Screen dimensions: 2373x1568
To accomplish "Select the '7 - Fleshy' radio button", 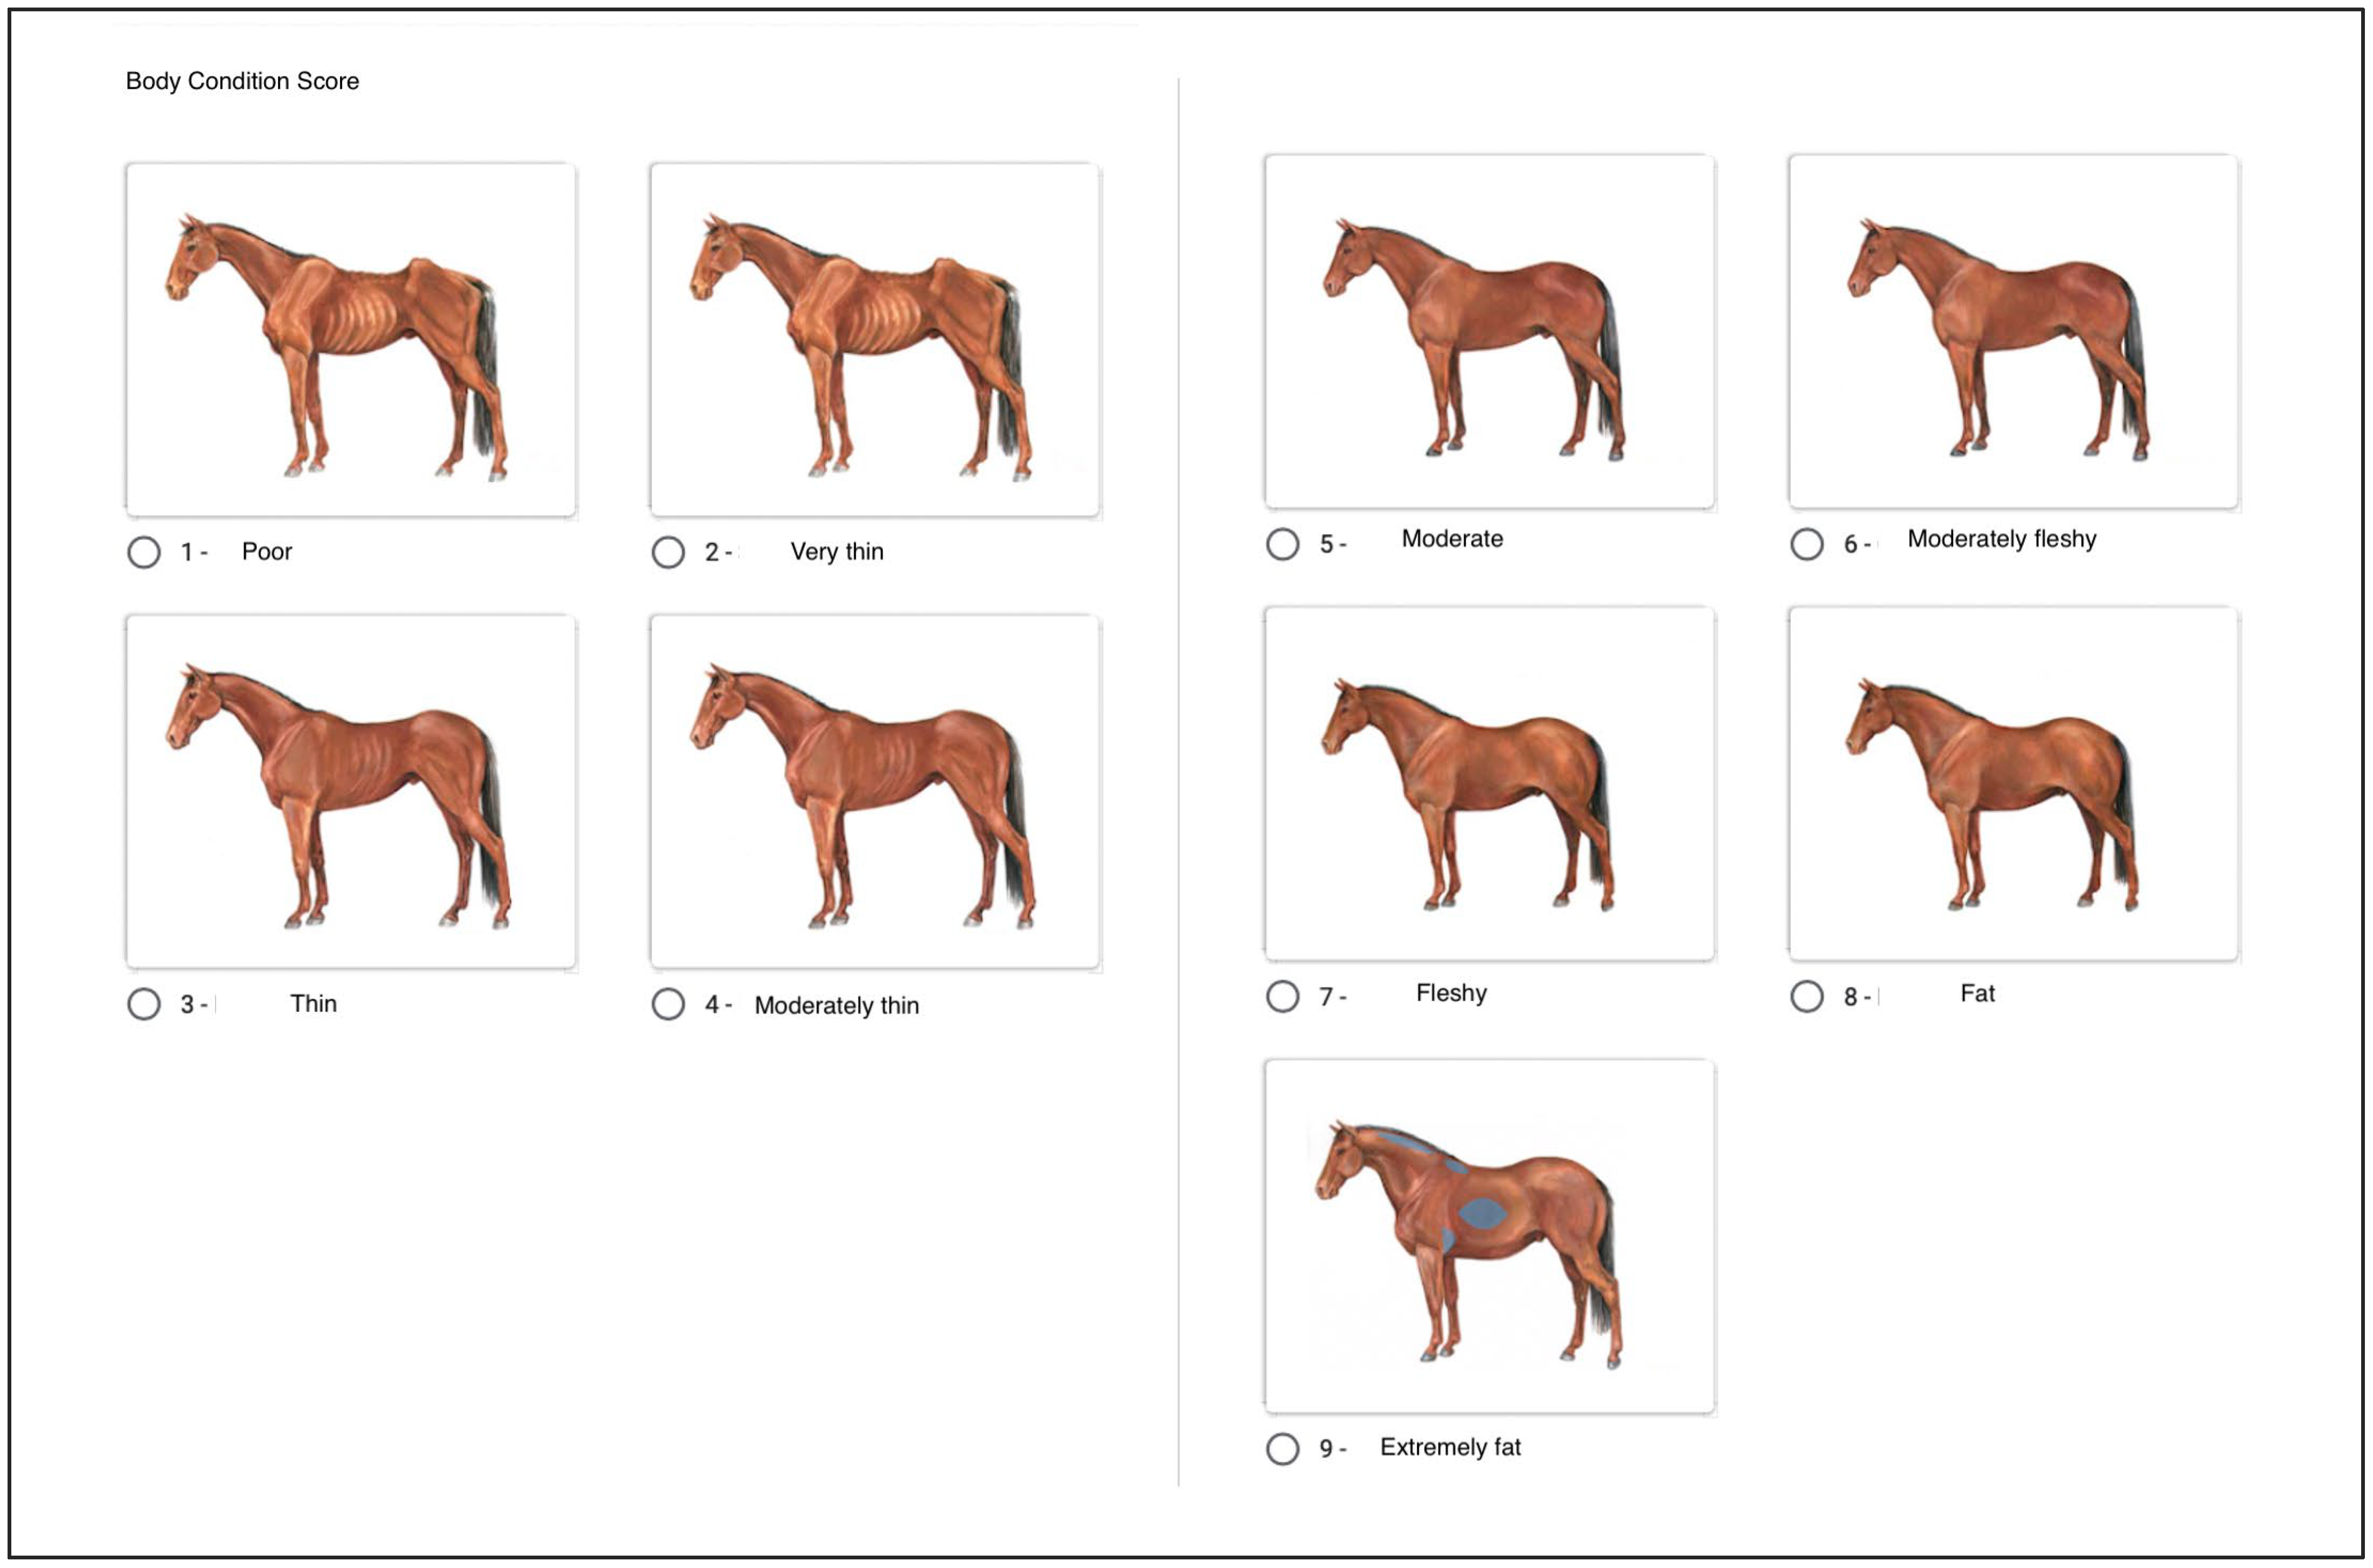I will [x=1283, y=996].
